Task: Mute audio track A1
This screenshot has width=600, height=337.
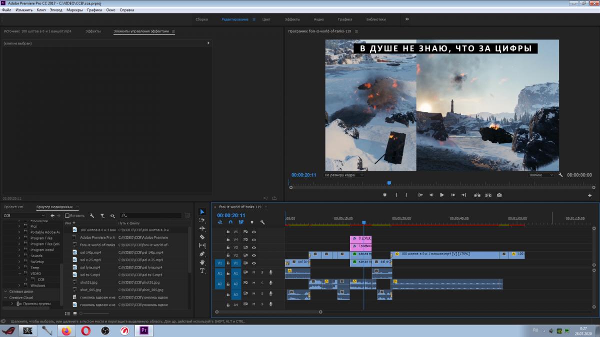Action: click(253, 272)
